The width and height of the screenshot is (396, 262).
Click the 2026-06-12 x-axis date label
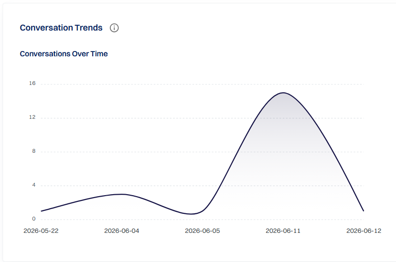click(364, 231)
